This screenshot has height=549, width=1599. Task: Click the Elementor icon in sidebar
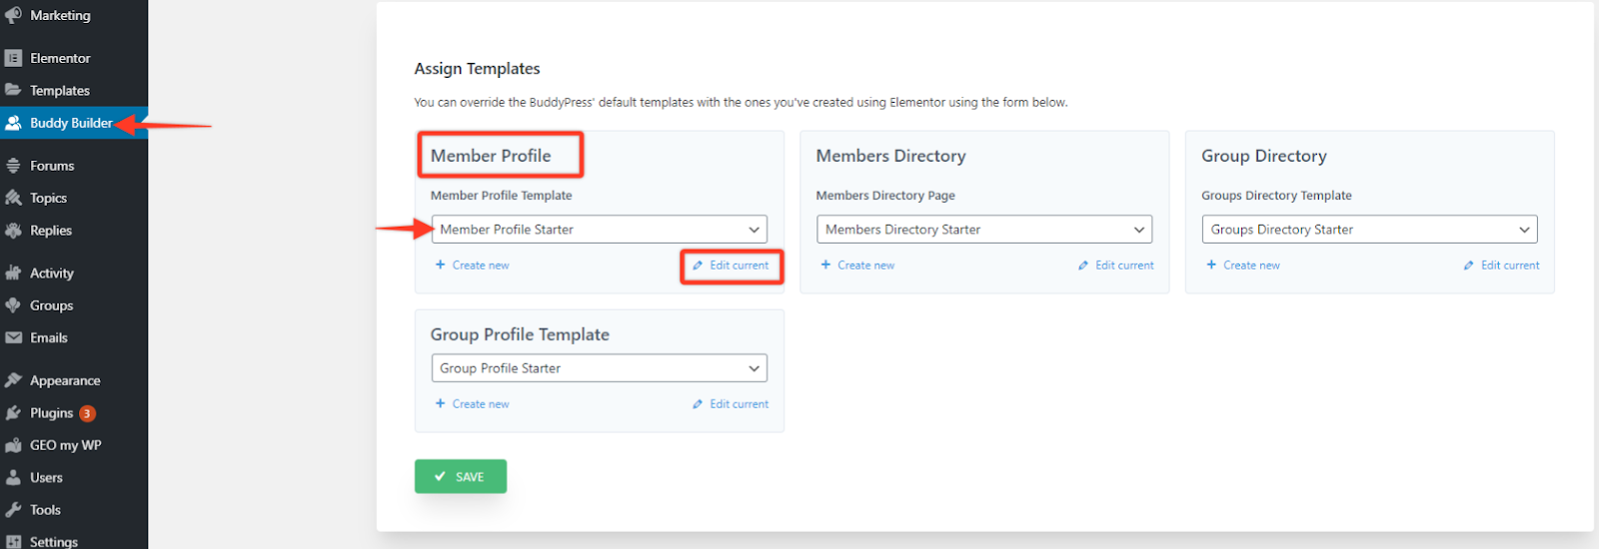point(13,58)
